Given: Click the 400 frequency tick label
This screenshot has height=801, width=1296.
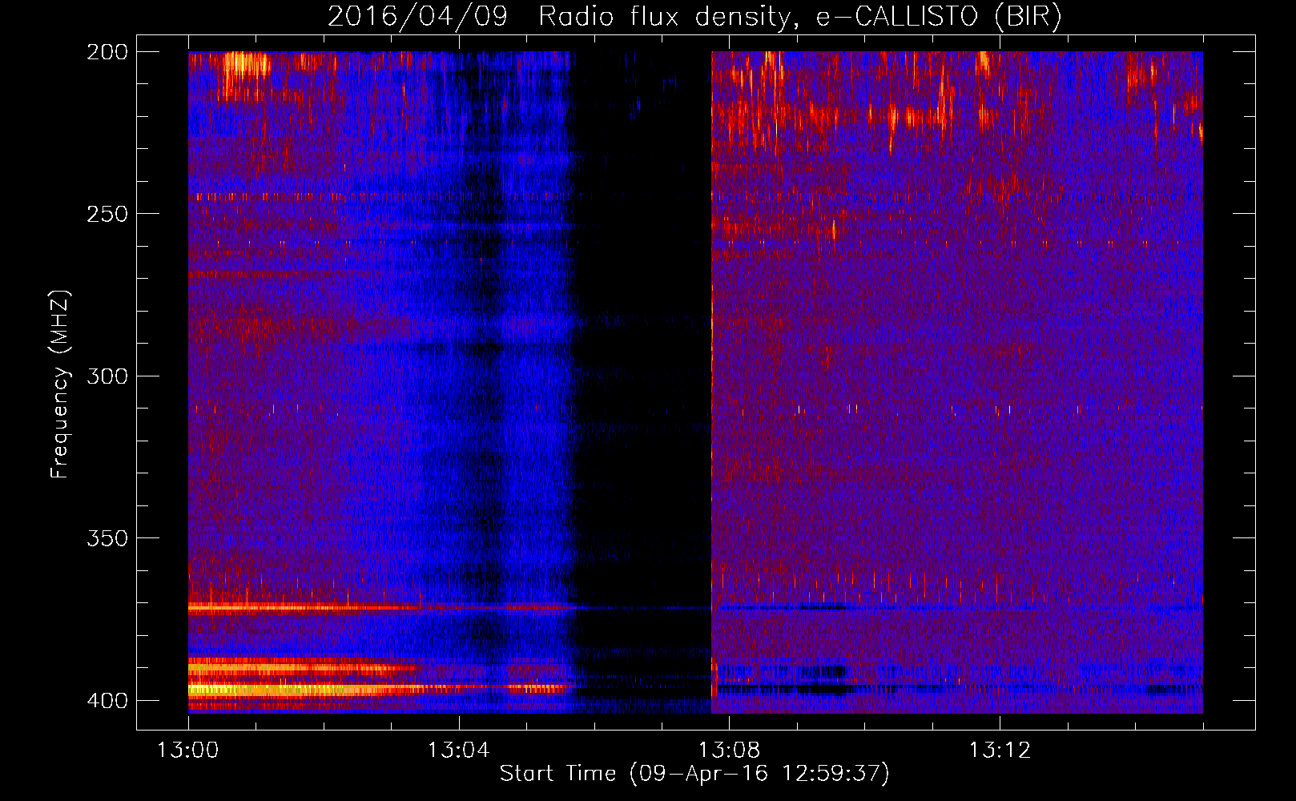Looking at the screenshot, I should (107, 700).
